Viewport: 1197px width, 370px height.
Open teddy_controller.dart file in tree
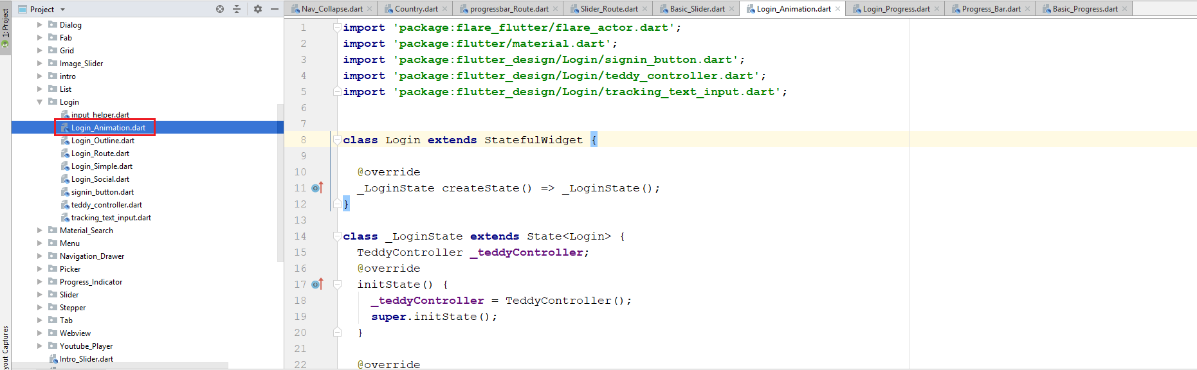107,205
